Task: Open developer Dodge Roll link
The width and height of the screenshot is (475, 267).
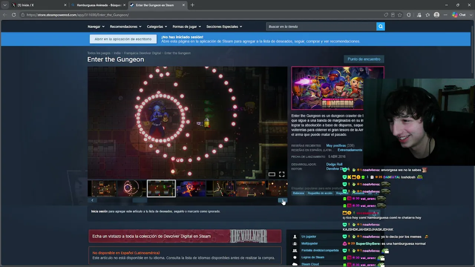Action: [x=334, y=164]
